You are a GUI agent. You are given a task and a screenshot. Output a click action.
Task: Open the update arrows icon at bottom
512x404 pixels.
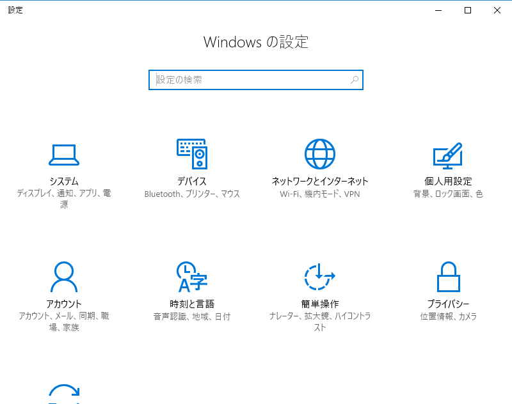click(x=64, y=394)
